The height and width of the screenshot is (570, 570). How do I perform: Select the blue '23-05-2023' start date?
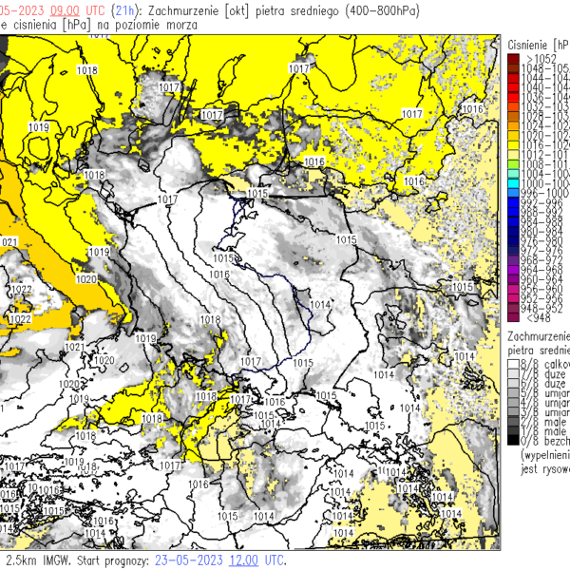(x=189, y=560)
